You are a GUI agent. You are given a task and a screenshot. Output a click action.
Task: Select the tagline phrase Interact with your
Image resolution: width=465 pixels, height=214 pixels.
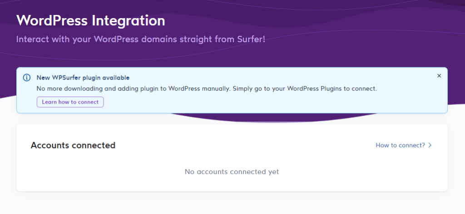54,39
